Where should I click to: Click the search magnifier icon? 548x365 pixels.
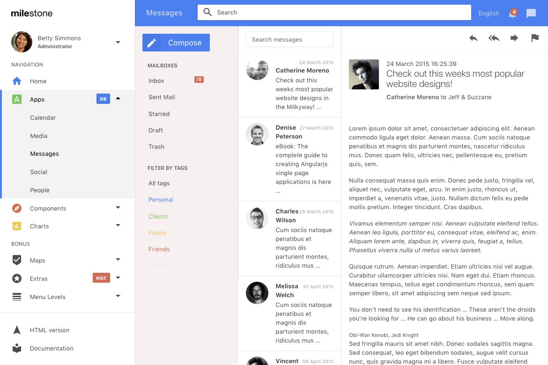207,12
